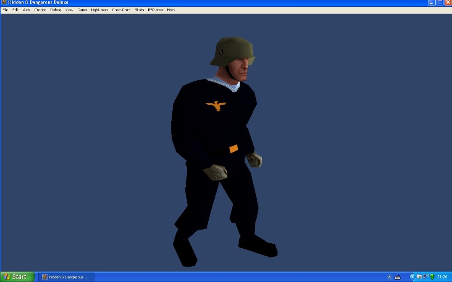Open the BSP-tree menu
Image resolution: width=452 pixels, height=282 pixels.
(155, 10)
